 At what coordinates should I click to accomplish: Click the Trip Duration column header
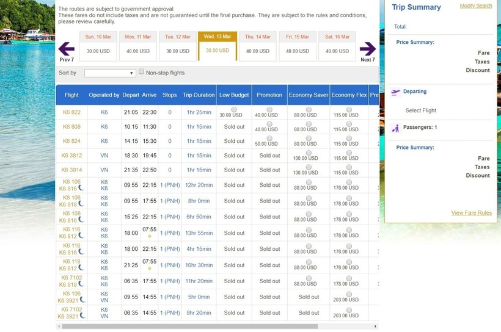coord(199,95)
